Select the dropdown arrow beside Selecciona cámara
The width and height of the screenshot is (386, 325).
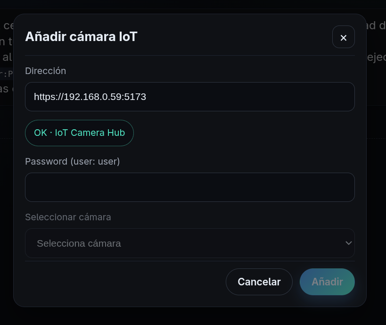point(349,243)
